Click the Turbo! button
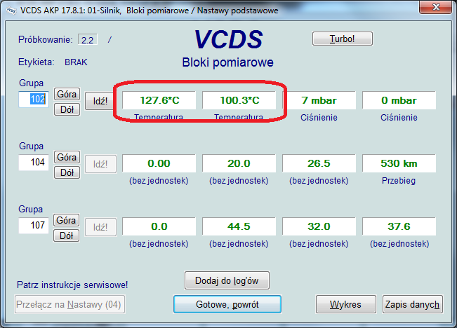Screen dimensions: 457x328 (343, 39)
